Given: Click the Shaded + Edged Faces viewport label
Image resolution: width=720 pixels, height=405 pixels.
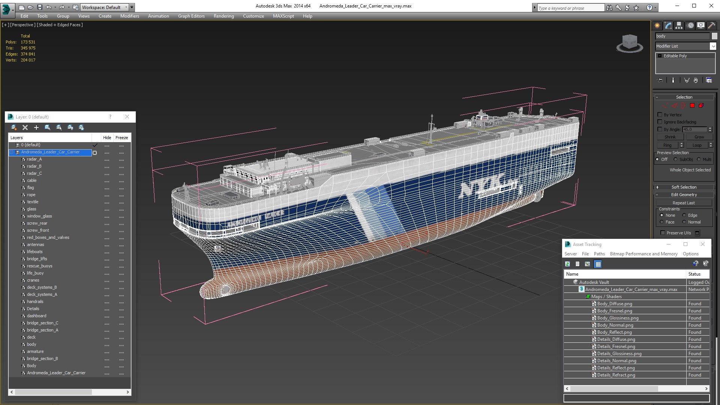Looking at the screenshot, I should point(60,25).
